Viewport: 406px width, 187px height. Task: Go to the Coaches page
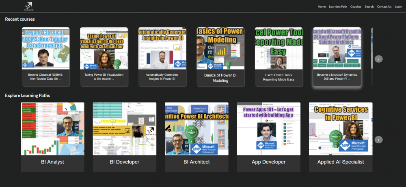pyautogui.click(x=356, y=6)
